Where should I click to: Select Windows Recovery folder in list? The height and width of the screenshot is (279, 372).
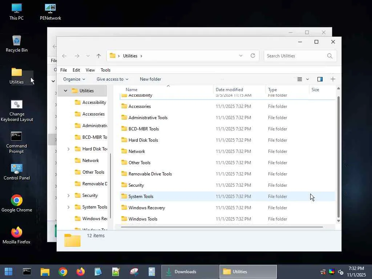227,207
